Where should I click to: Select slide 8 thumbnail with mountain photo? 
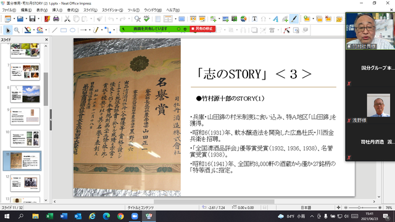click(x=25, y=94)
